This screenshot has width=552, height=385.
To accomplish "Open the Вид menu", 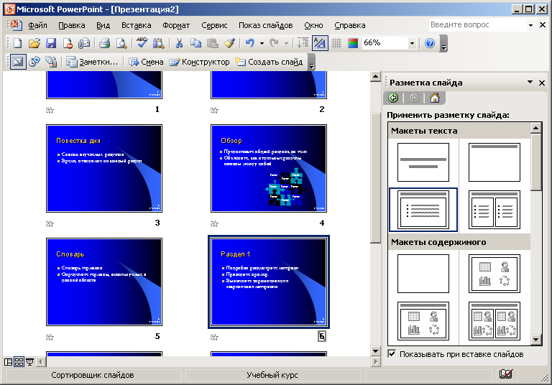I will (103, 25).
